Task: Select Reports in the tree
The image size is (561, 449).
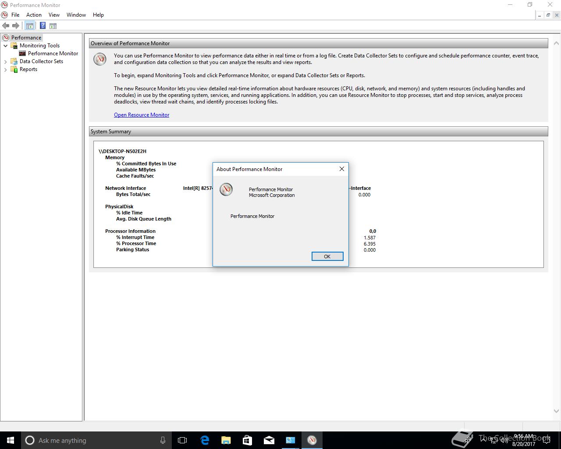Action: tap(28, 69)
